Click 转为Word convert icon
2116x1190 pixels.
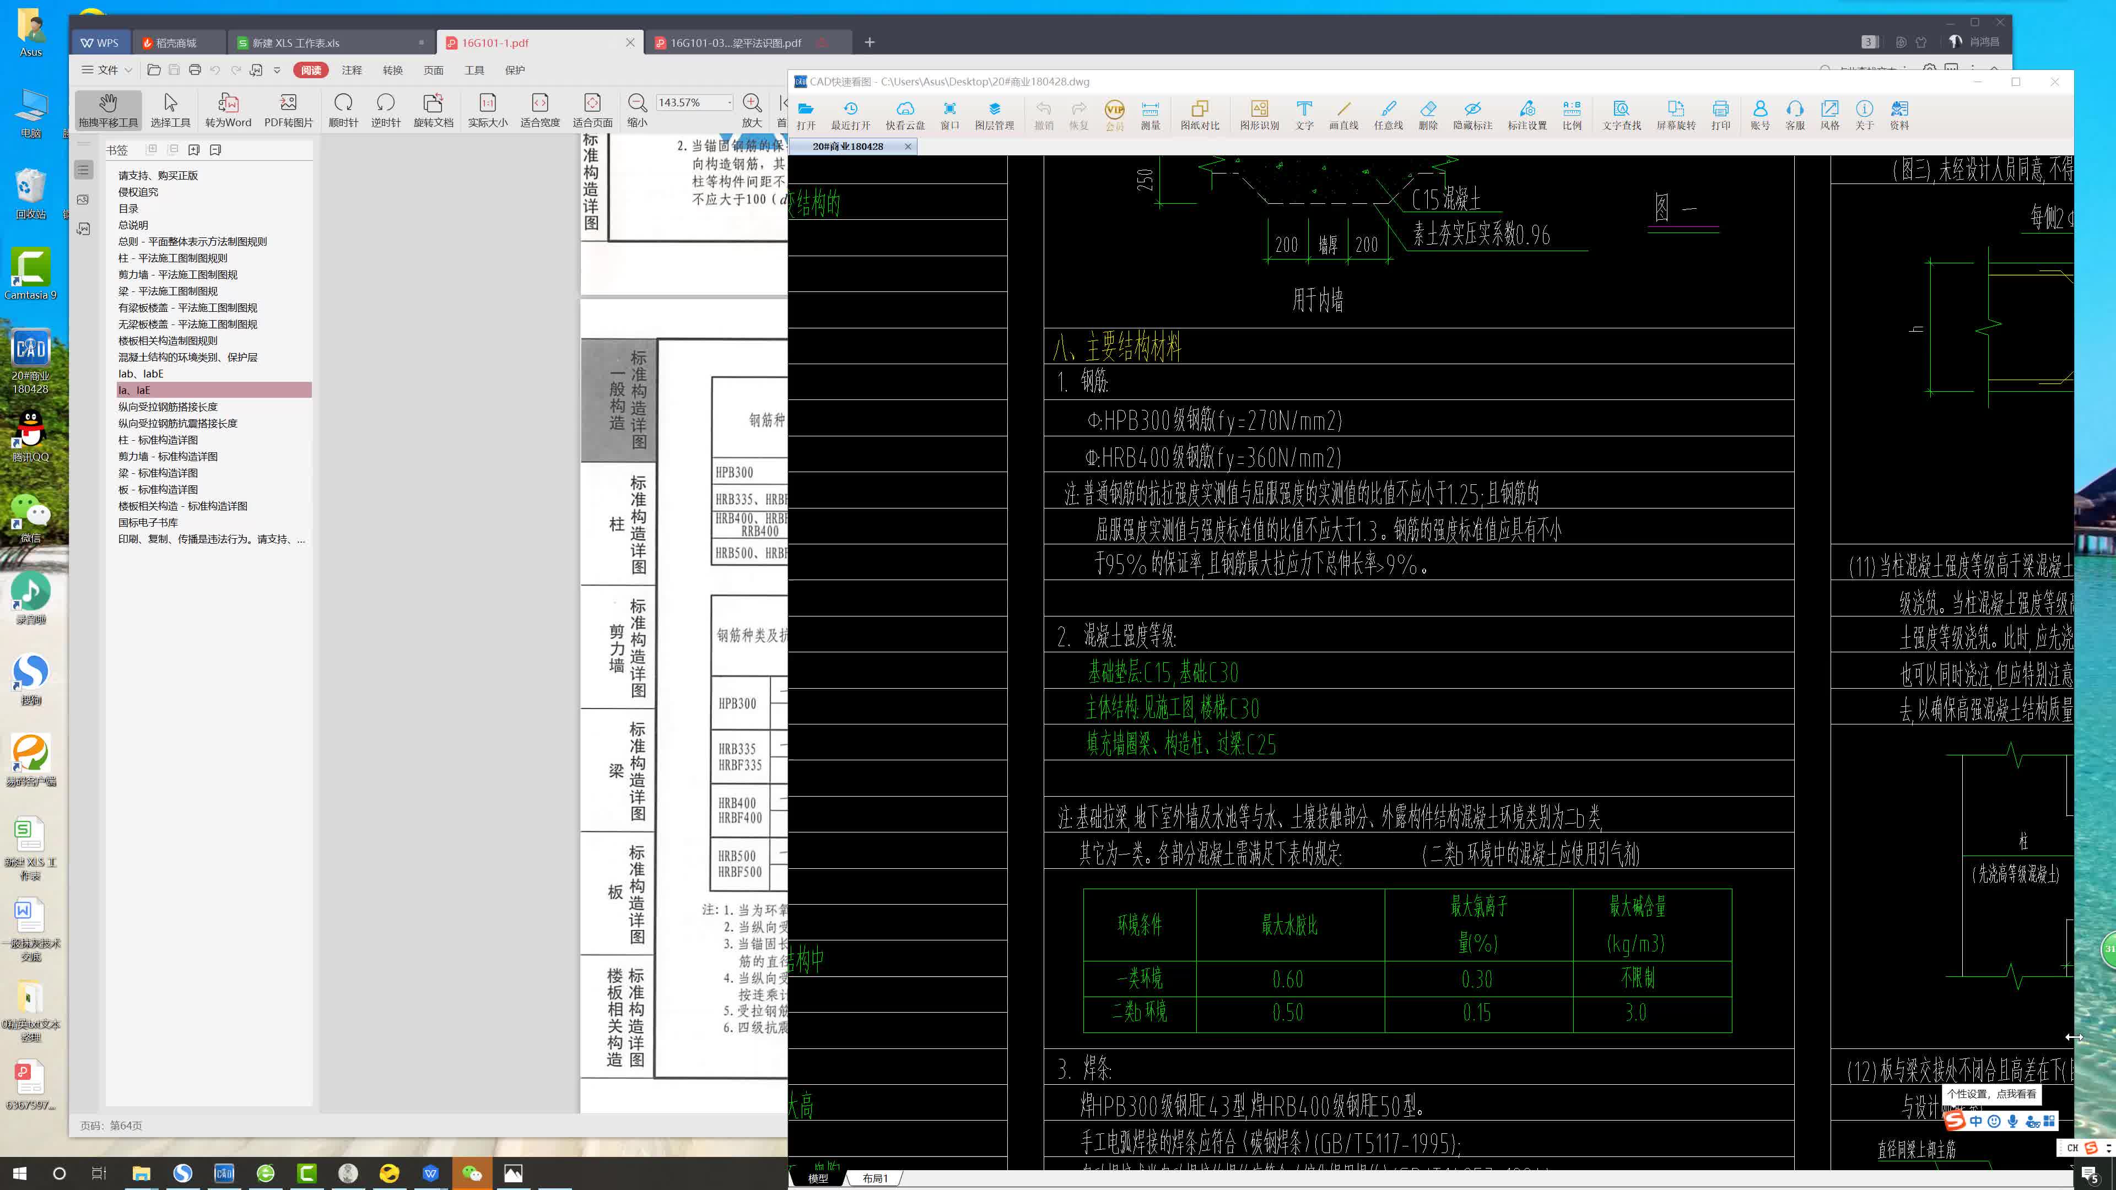228,109
